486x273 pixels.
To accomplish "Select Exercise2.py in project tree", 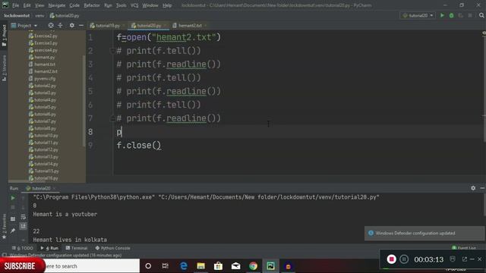I will pos(46,36).
